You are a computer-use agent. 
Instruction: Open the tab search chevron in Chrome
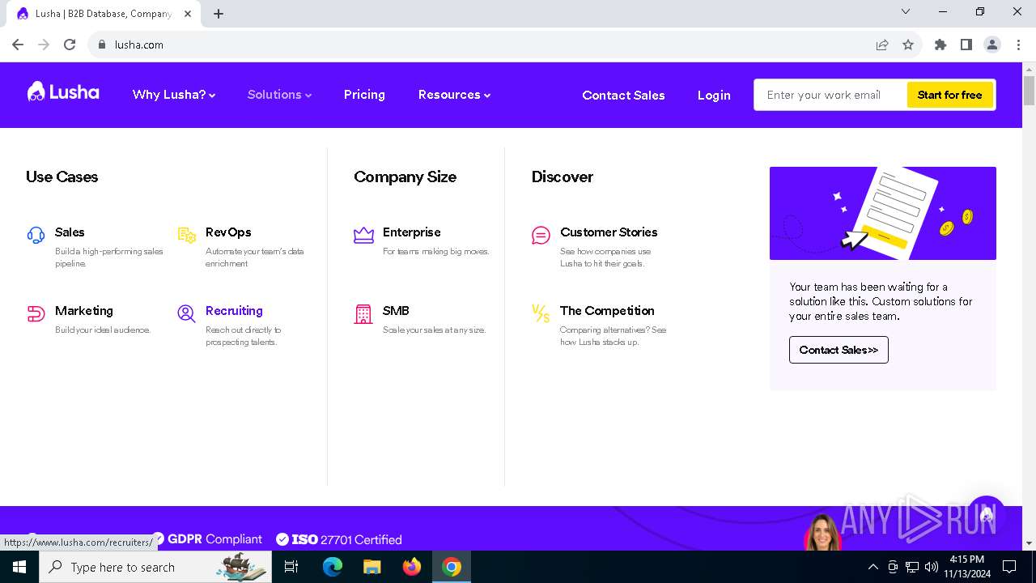[906, 11]
